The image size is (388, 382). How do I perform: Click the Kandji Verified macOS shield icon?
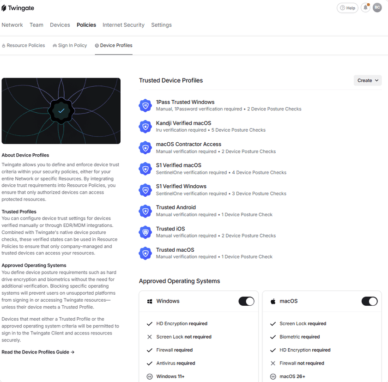[x=145, y=127]
